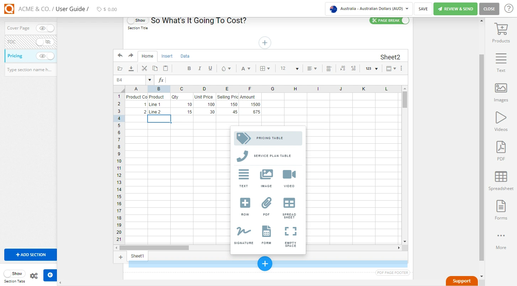
Task: Select the Videos sidebar tool
Action: pyautogui.click(x=501, y=121)
